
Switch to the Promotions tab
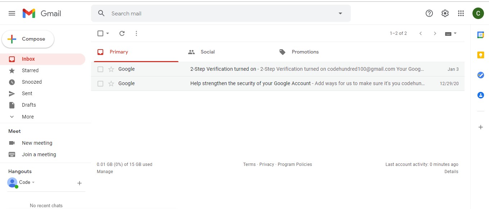click(305, 52)
